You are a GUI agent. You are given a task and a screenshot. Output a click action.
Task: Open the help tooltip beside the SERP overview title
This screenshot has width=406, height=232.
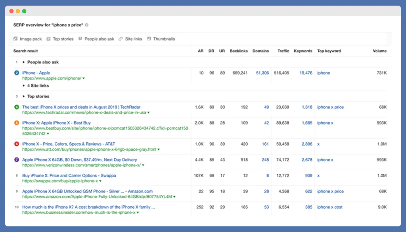86,24
